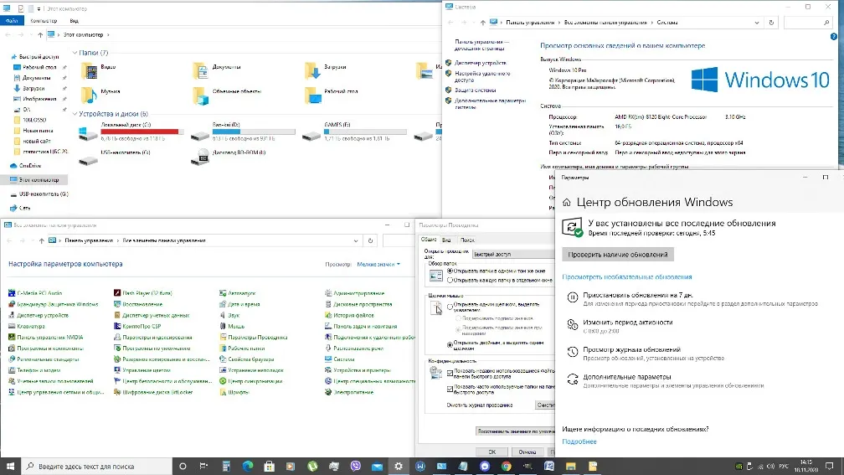Open Windows Start menu
This screenshot has height=475, width=844.
click(10, 466)
